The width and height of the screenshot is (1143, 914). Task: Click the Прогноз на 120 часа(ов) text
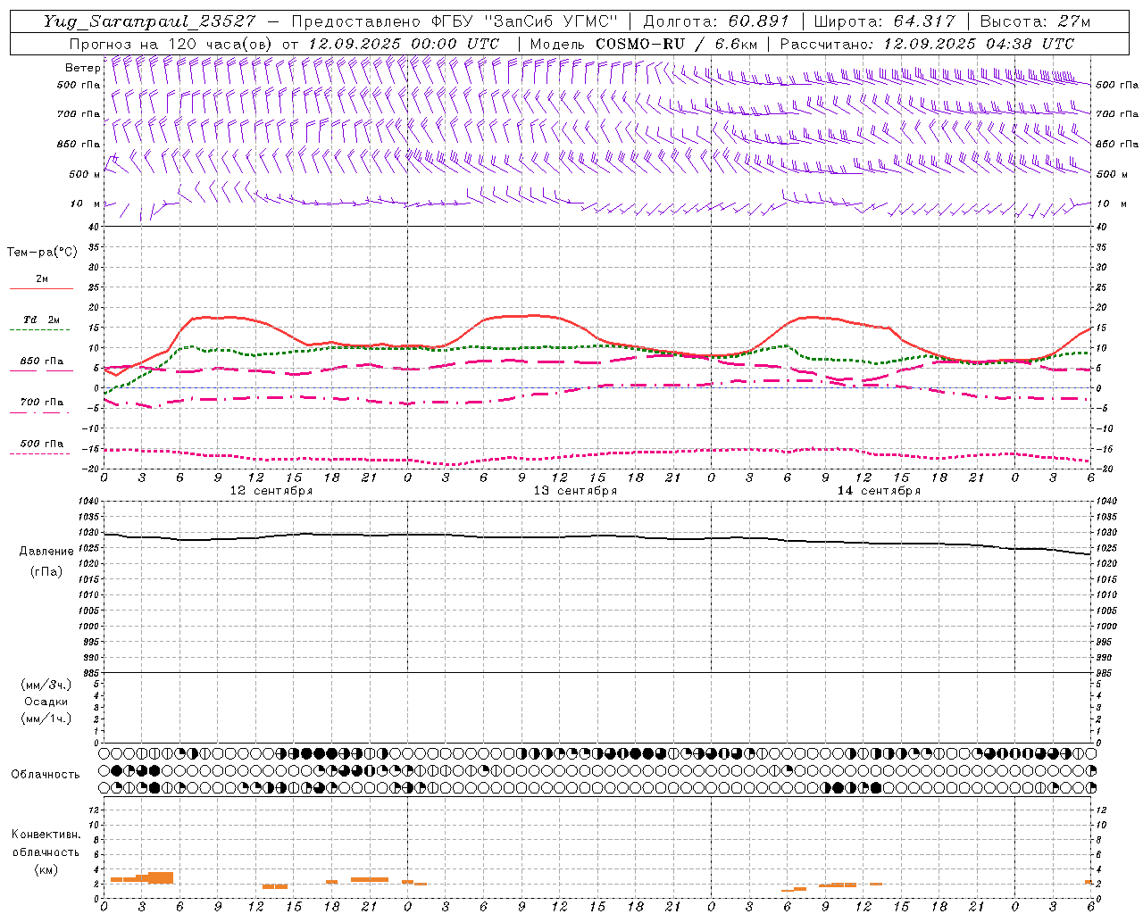tap(171, 44)
